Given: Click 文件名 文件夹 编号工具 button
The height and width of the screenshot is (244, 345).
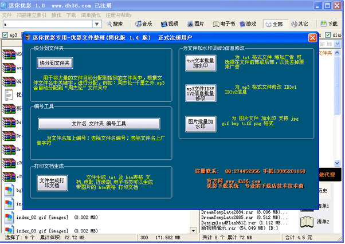Looking at the screenshot, I should pyautogui.click(x=99, y=124).
